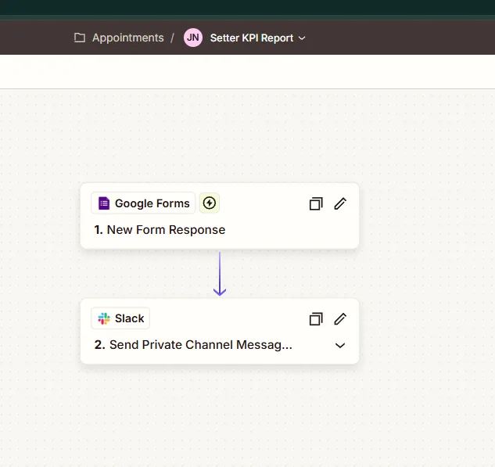495x467 pixels.
Task: Open step 2 Send Private Channel Message
Action: tap(193, 345)
